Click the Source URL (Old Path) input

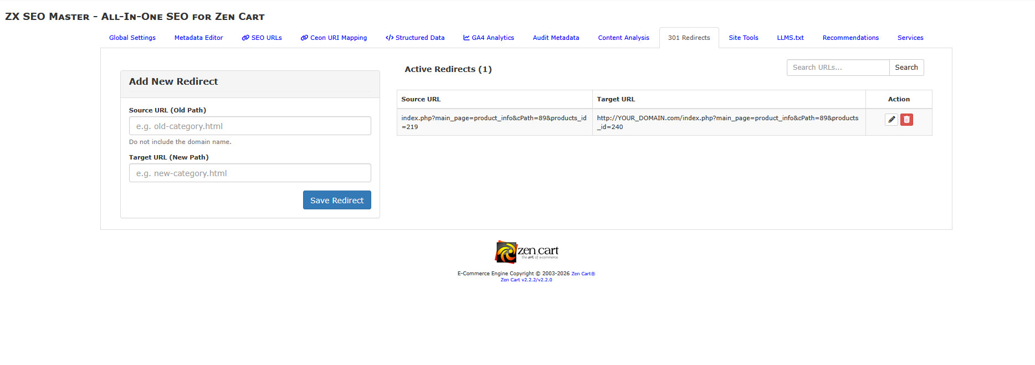(x=250, y=126)
